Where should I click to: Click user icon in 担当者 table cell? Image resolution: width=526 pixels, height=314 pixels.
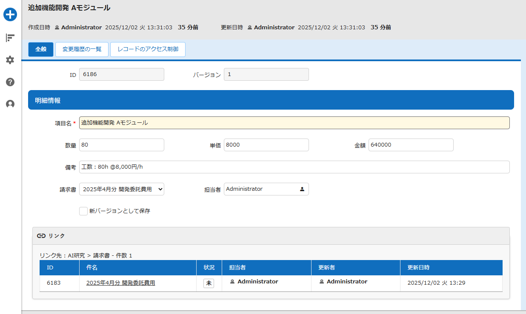click(x=232, y=282)
